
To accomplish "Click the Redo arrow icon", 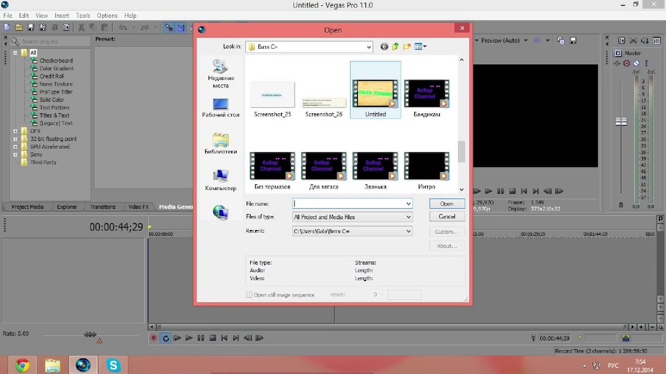I will tap(145, 28).
